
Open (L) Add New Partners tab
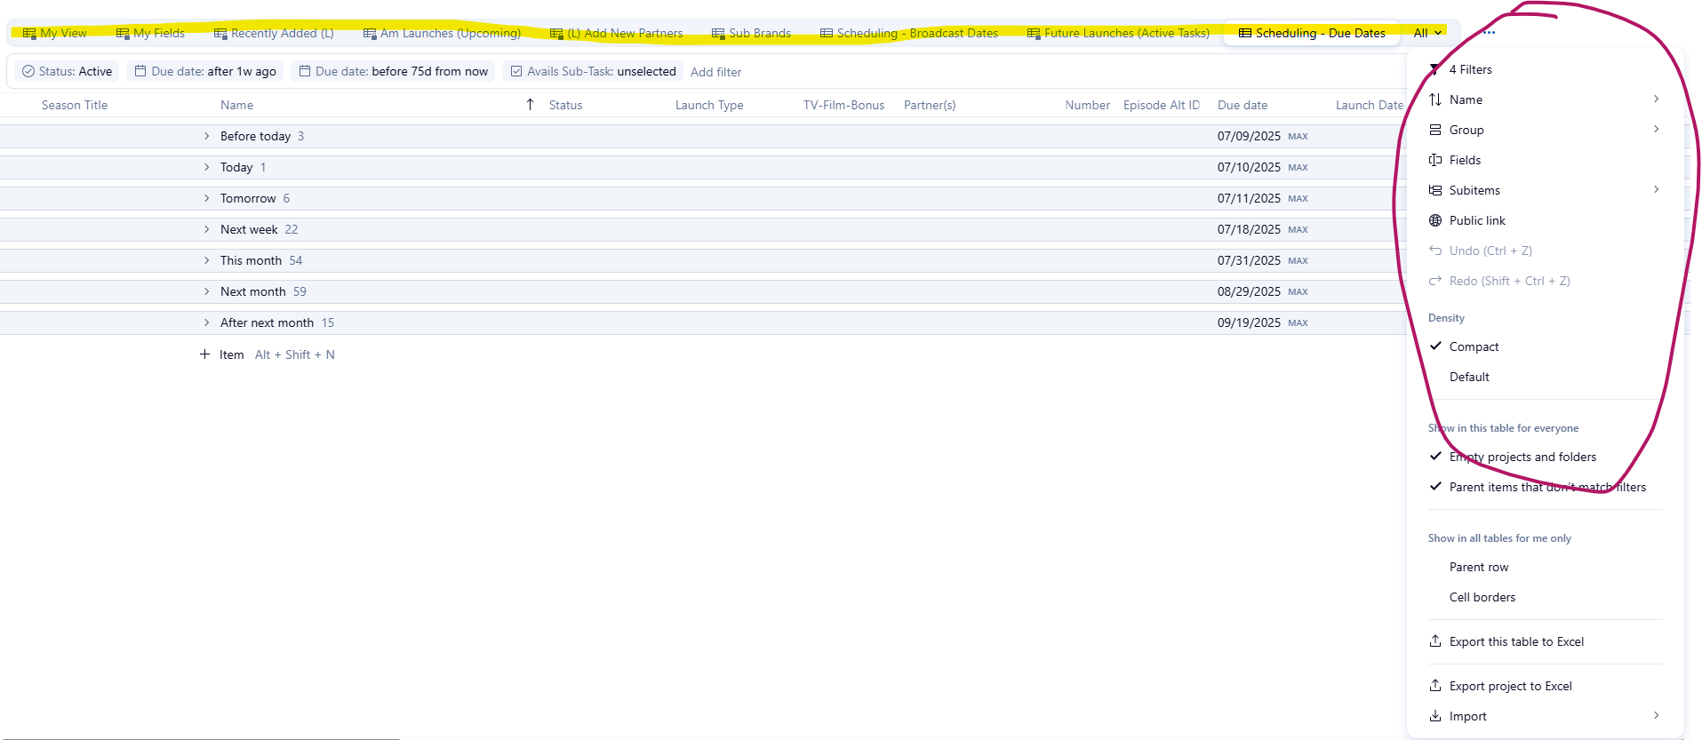617,33
